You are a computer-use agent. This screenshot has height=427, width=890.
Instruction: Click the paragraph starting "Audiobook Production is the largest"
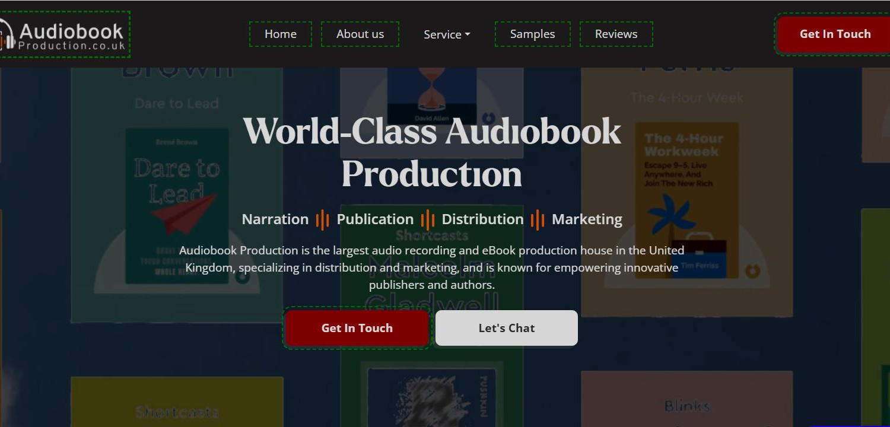(x=432, y=267)
